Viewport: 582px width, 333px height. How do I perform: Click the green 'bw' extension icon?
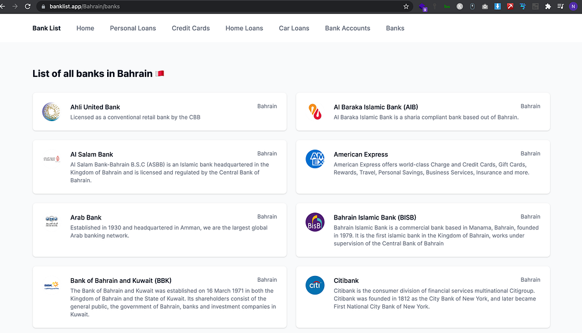(x=447, y=6)
